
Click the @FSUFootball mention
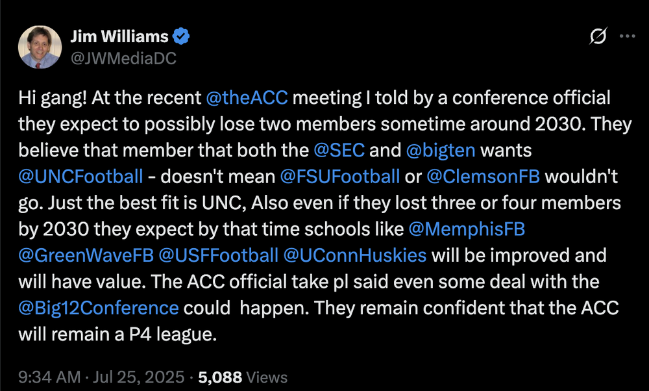340,176
